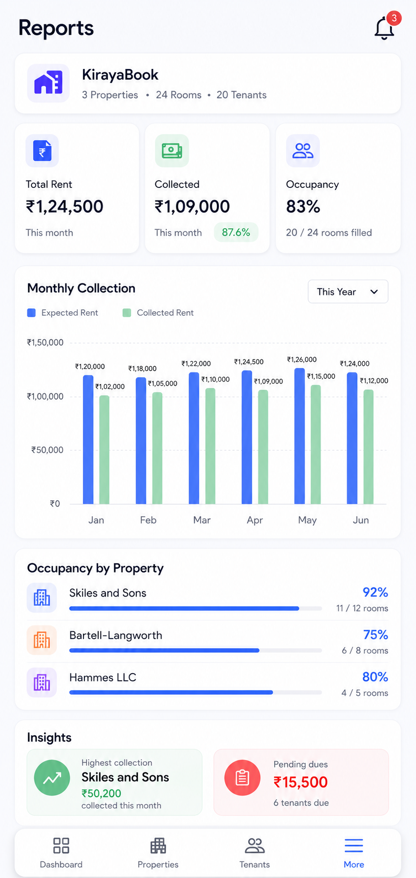The width and height of the screenshot is (416, 878).
Task: Select the Skiles and Sons building icon
Action: 42,598
